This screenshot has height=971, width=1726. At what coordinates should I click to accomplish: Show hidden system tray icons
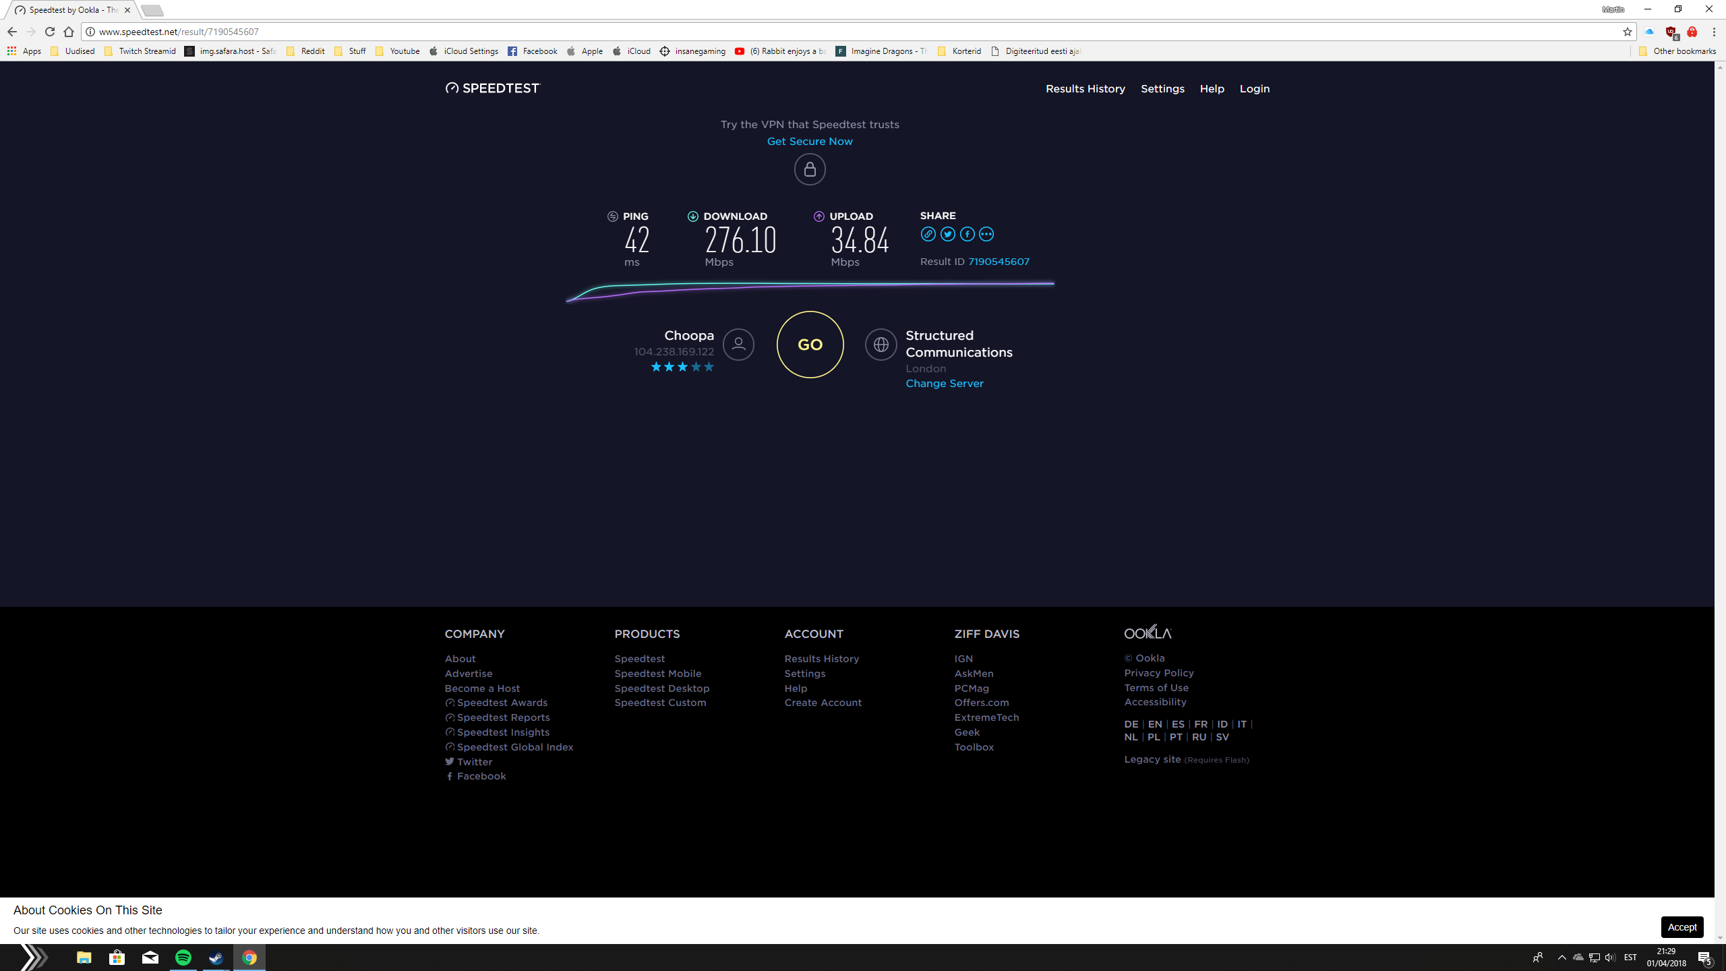pyautogui.click(x=1561, y=958)
